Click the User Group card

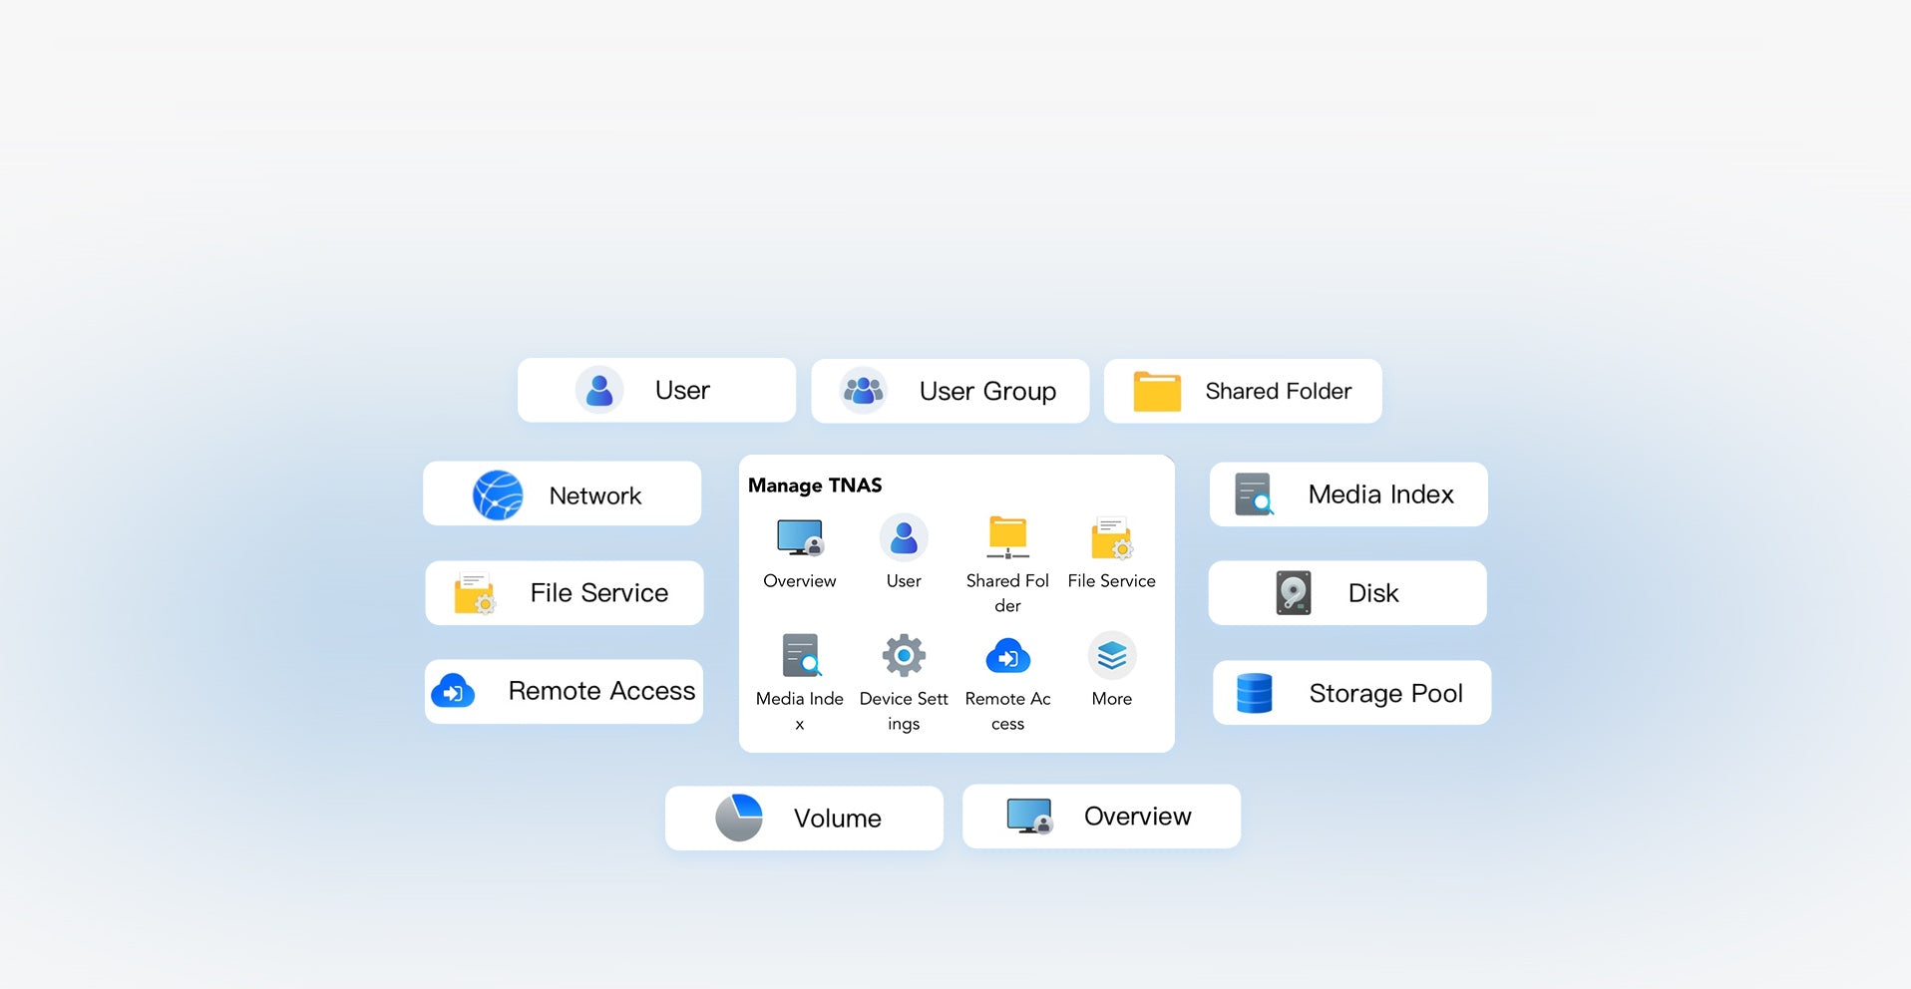(x=950, y=391)
